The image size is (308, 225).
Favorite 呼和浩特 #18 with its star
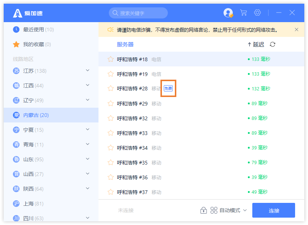(x=111, y=59)
